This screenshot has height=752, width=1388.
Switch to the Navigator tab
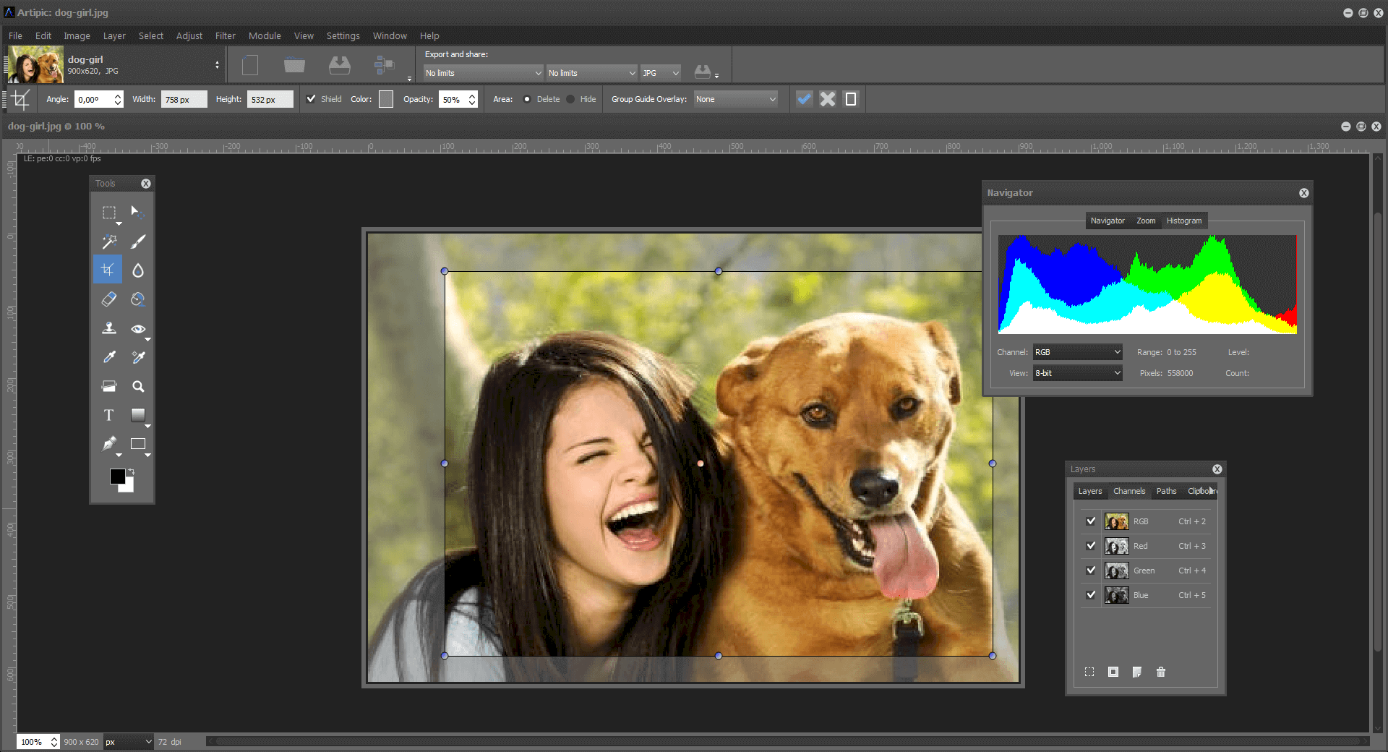1108,221
